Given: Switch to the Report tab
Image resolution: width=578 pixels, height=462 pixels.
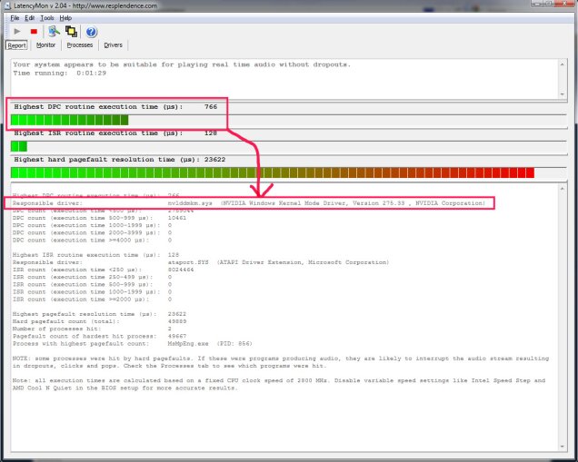Looking at the screenshot, I should point(16,45).
